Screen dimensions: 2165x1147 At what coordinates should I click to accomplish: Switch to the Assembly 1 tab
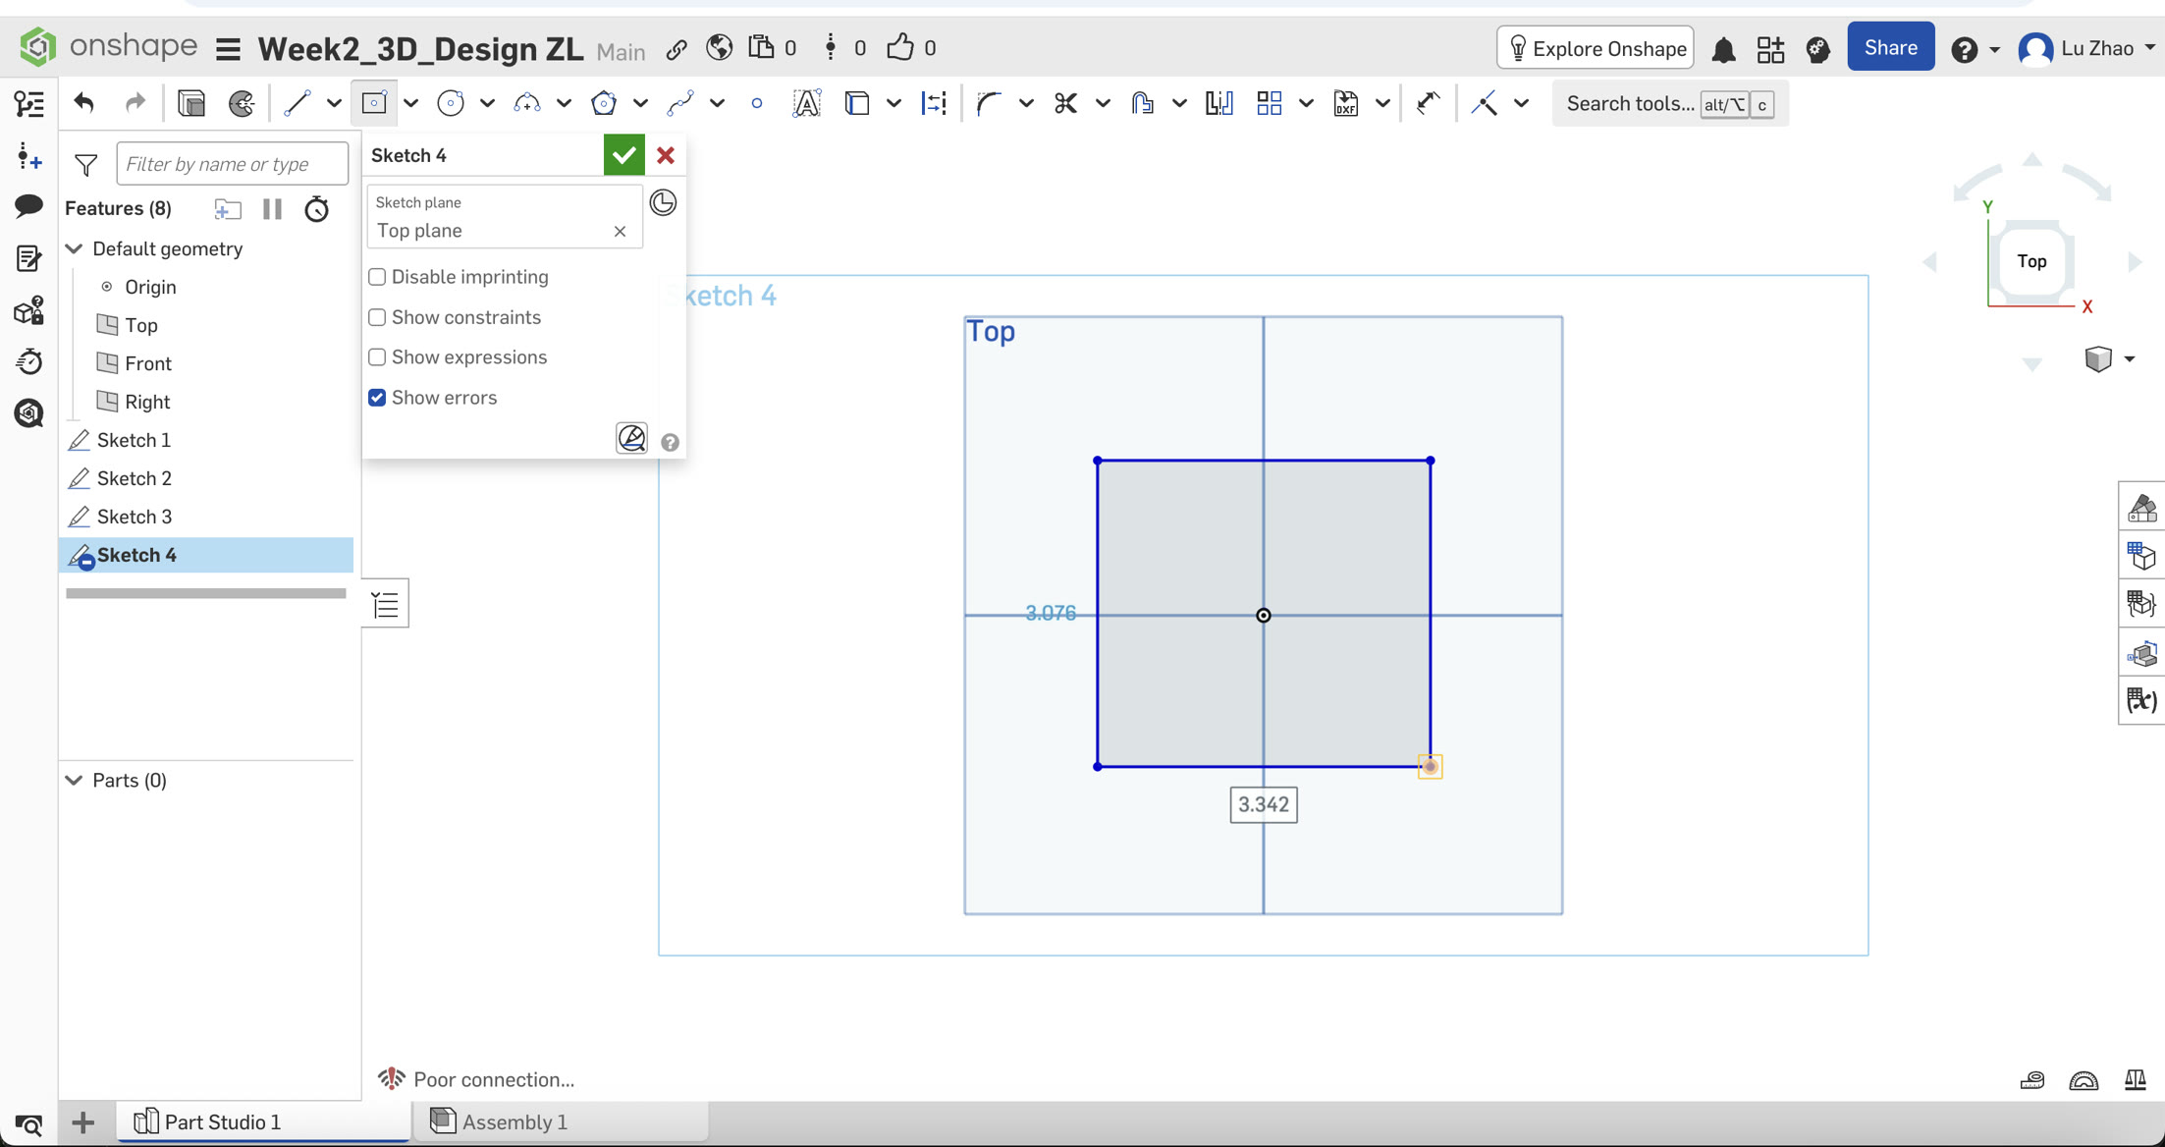tap(514, 1121)
